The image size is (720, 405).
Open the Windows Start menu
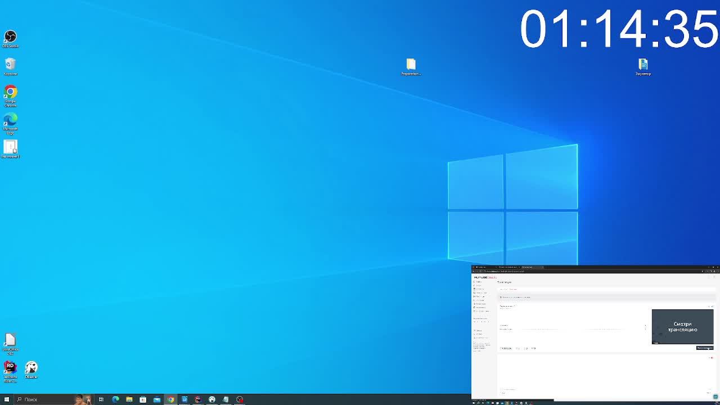pos(7,399)
